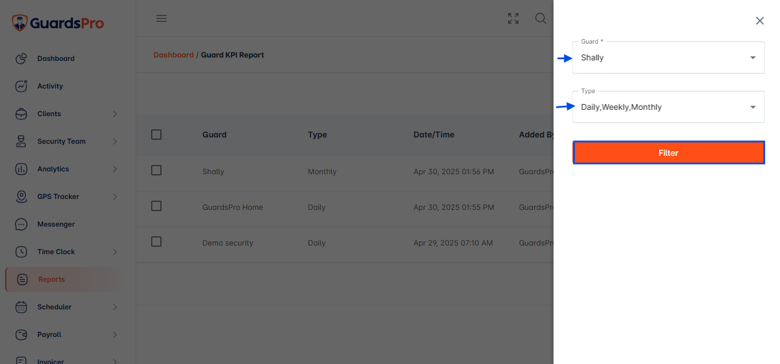
Task: Click the search magnifier icon
Action: (x=541, y=18)
